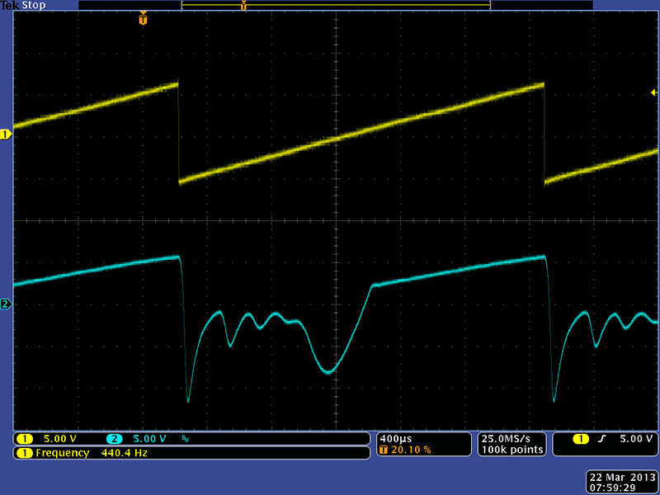Click the 20.10 % trigger position readout

(408, 450)
